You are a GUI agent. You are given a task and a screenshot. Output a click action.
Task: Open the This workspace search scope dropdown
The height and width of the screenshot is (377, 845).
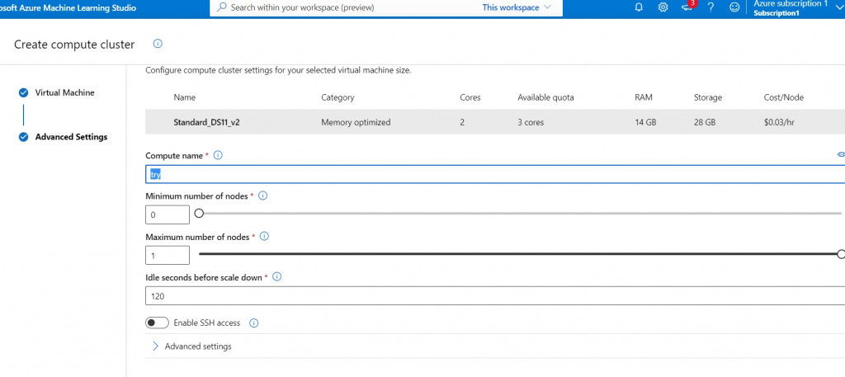(516, 7)
